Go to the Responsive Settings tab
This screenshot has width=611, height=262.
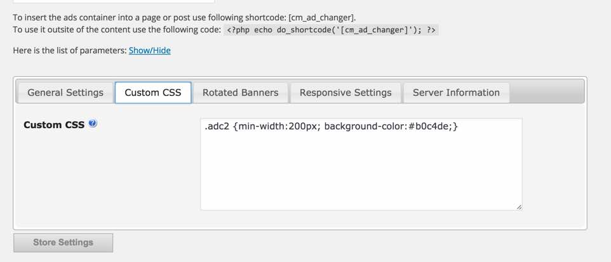pos(346,93)
